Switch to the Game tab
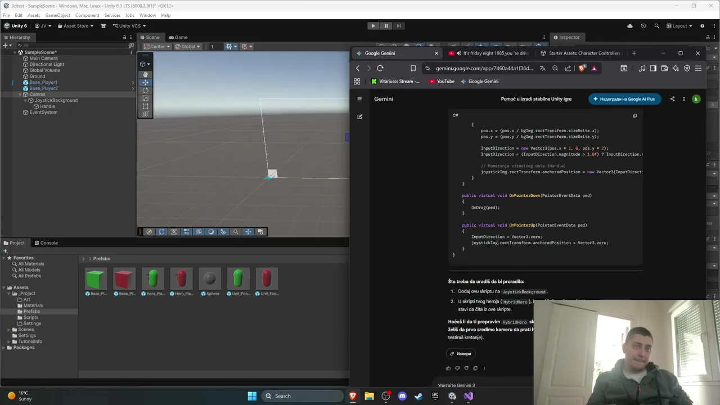 [177, 37]
